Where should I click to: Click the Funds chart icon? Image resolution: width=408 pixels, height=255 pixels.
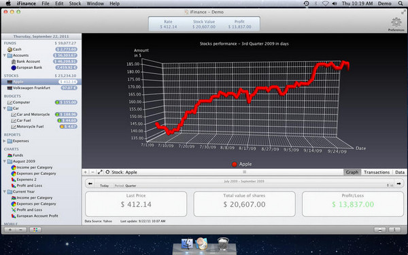(10, 155)
